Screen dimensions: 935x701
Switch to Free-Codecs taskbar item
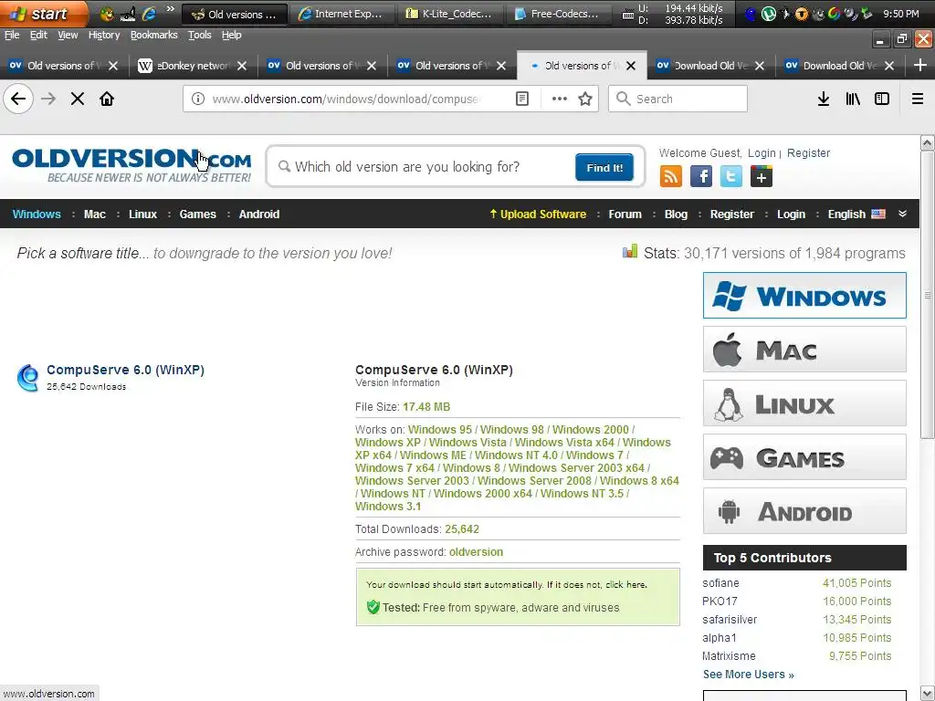coord(557,14)
